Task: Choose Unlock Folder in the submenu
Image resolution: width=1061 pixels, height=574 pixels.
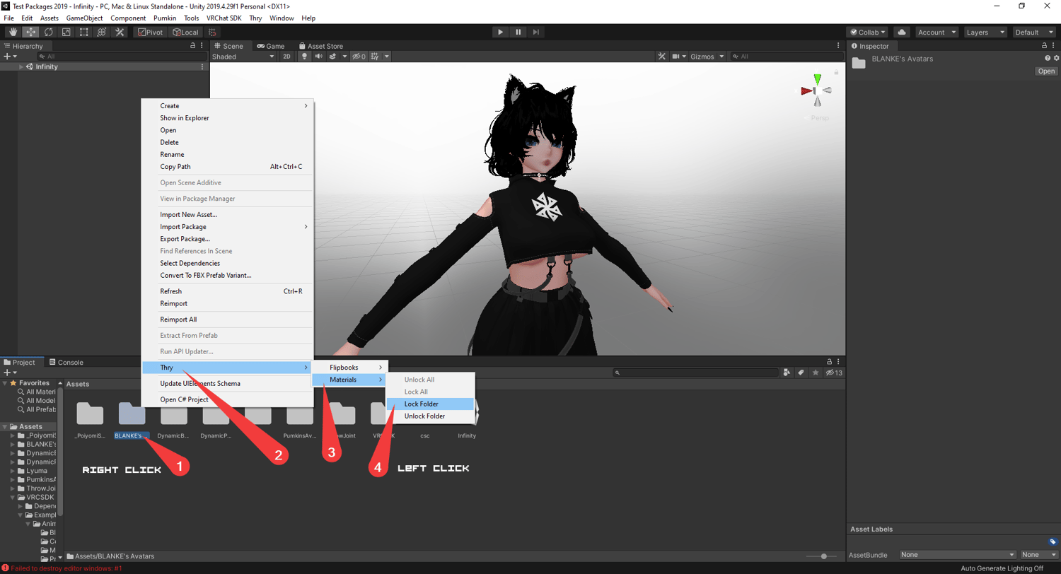Action: [x=430, y=416]
